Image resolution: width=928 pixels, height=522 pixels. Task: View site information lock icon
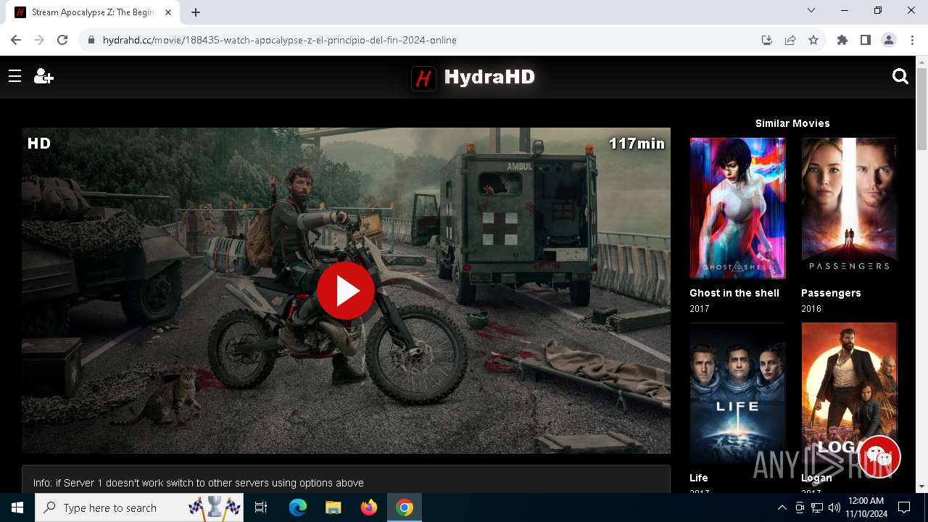click(91, 40)
